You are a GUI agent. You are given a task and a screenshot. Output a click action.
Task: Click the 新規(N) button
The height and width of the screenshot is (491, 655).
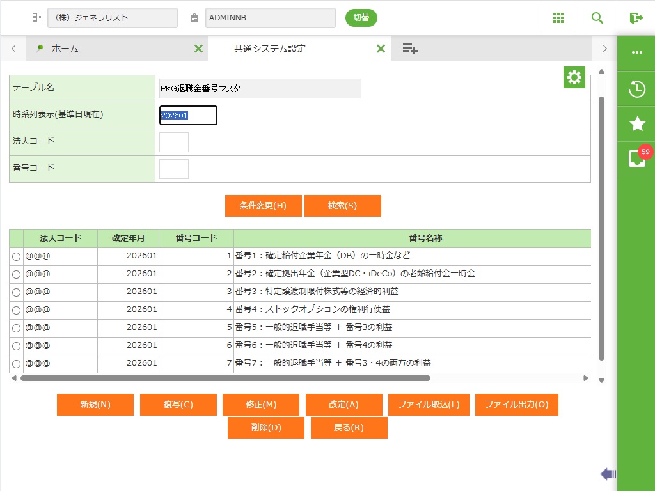95,405
